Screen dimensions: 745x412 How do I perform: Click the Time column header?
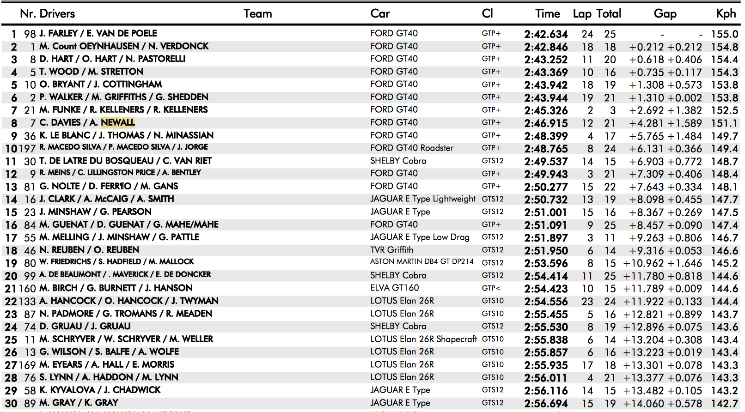547,14
